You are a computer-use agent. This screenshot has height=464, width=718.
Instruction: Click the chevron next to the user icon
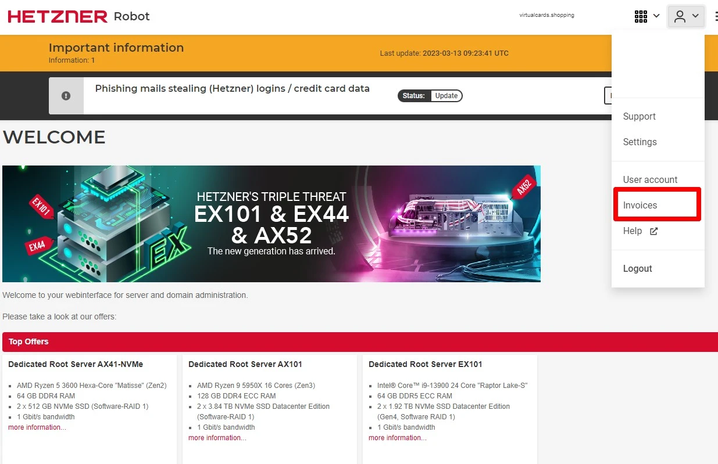(695, 16)
